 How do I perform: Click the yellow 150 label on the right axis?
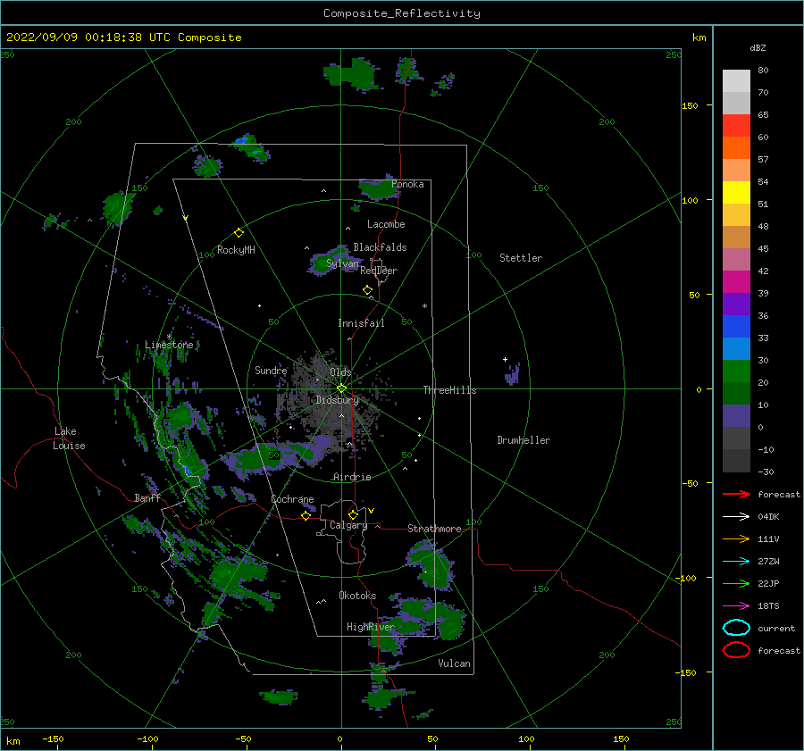690,105
